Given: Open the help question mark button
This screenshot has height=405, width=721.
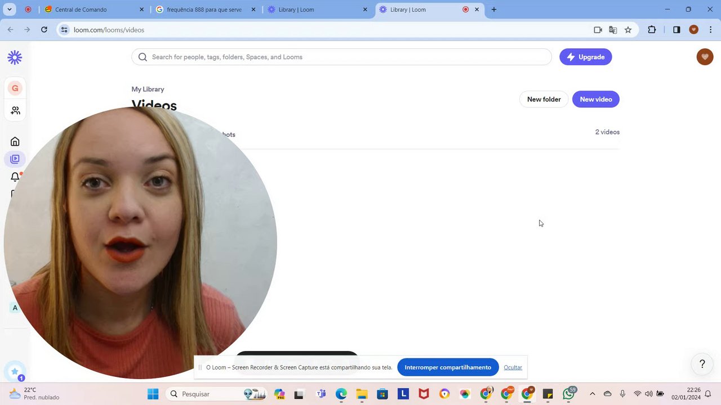Looking at the screenshot, I should [702, 364].
